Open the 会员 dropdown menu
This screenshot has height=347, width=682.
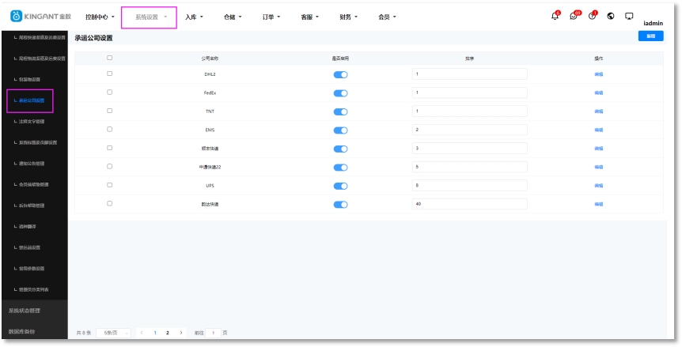pos(388,17)
